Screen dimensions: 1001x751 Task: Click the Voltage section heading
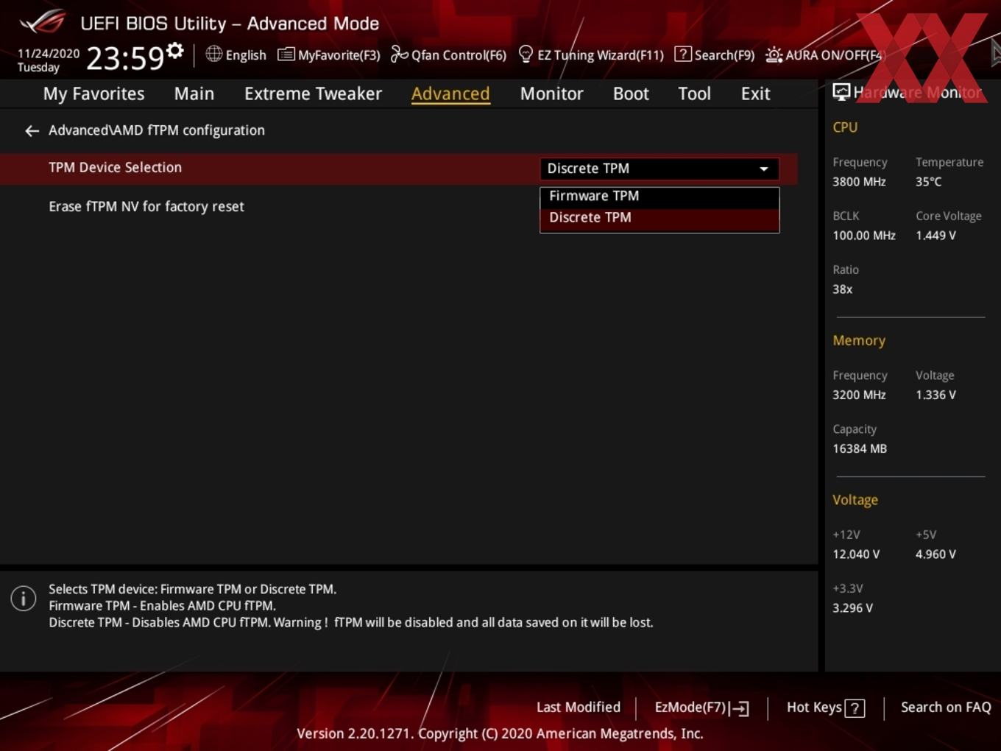click(x=855, y=500)
